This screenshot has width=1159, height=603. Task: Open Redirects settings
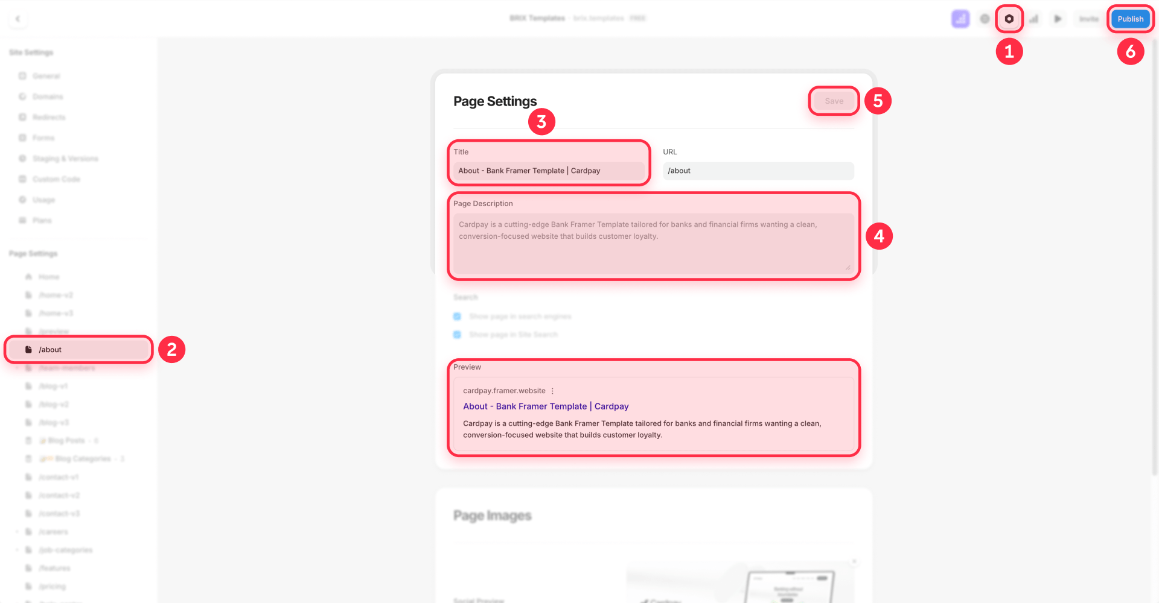tap(49, 117)
